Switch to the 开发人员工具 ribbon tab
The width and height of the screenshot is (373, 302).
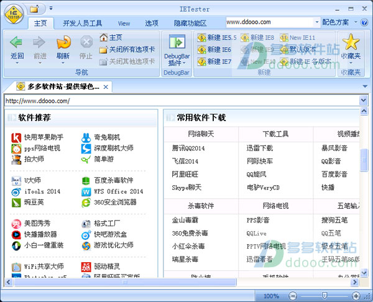click(82, 23)
